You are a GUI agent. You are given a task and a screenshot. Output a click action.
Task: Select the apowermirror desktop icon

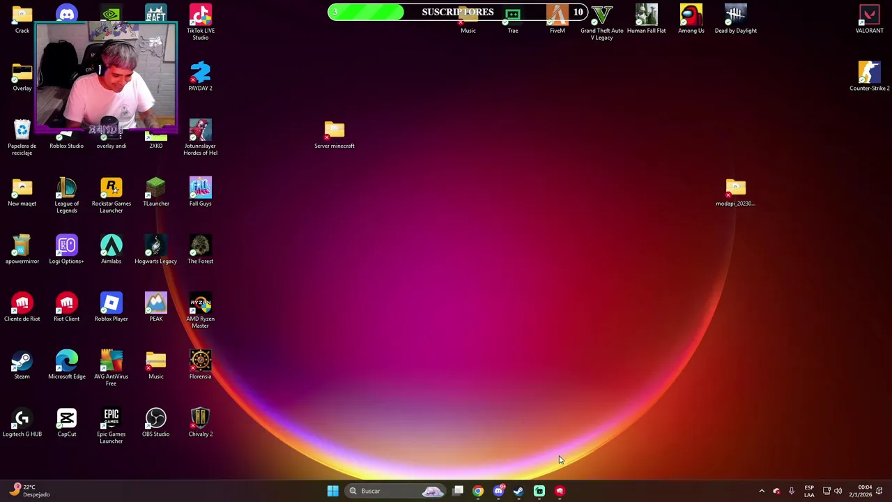click(22, 249)
